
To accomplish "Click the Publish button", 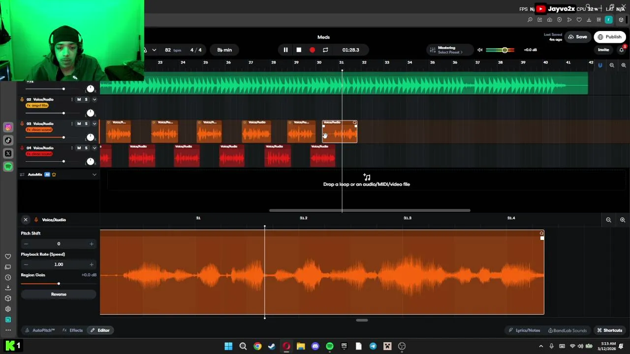I will (x=609, y=37).
